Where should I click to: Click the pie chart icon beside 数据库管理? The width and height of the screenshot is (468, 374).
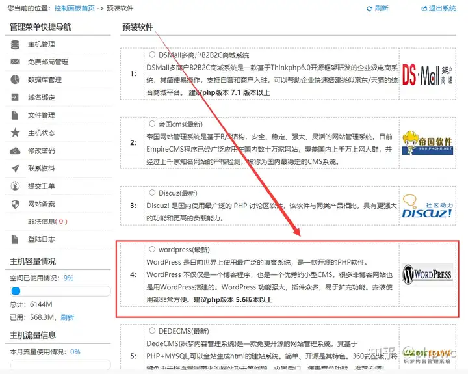15,79
